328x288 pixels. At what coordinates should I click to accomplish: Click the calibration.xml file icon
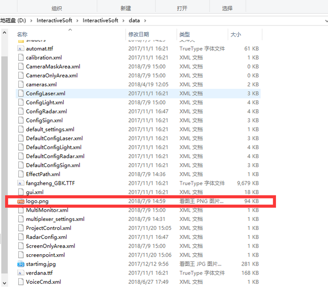(x=21, y=58)
